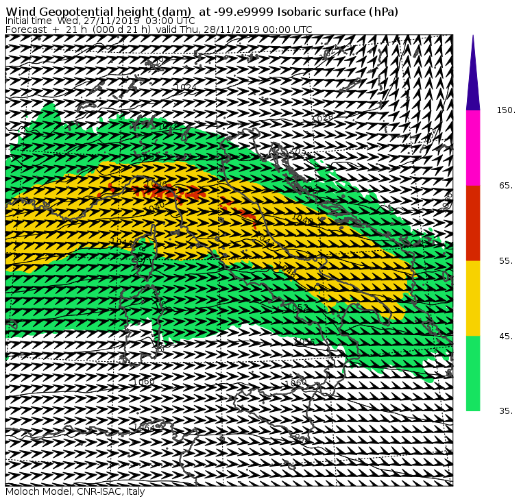Click the '1056' contour label on the map
The width and height of the screenshot is (521, 501).
click(304, 341)
